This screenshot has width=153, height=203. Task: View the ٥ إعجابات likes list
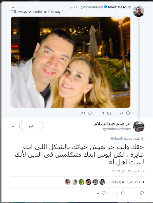(116, 182)
